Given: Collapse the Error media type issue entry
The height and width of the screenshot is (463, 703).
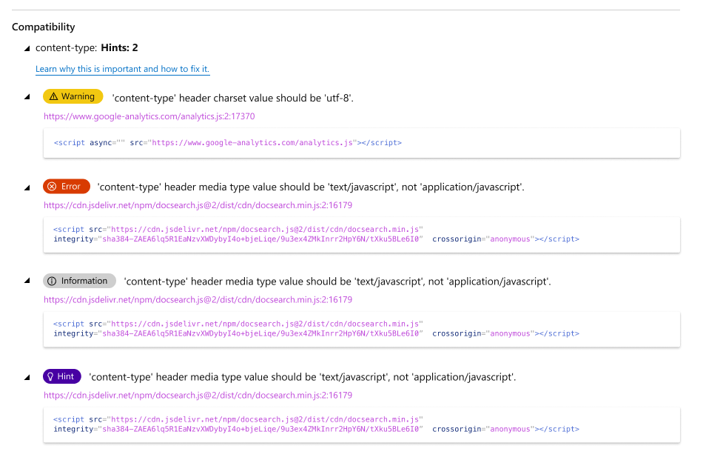Looking at the screenshot, I should click(26, 187).
